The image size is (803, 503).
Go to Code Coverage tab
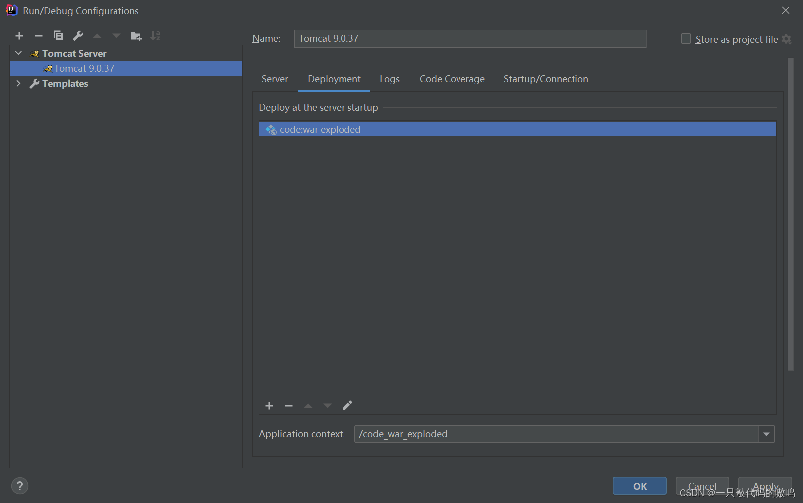tap(452, 79)
